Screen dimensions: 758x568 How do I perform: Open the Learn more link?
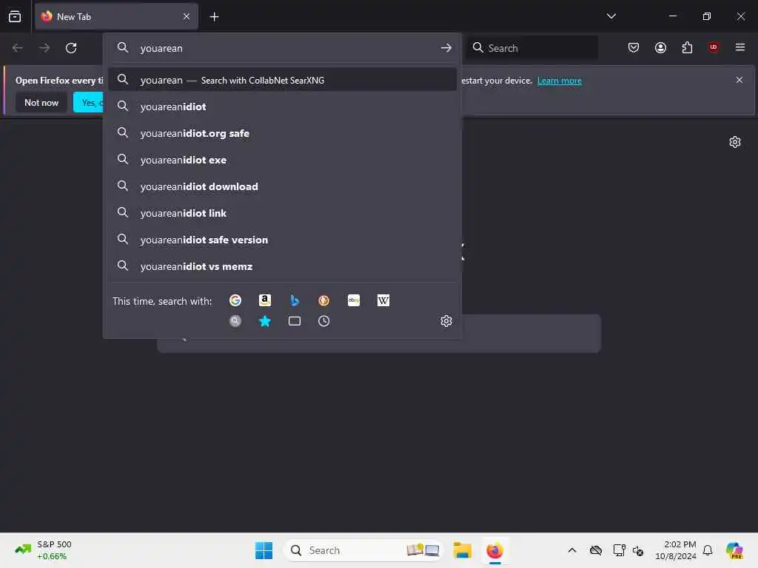pyautogui.click(x=560, y=81)
